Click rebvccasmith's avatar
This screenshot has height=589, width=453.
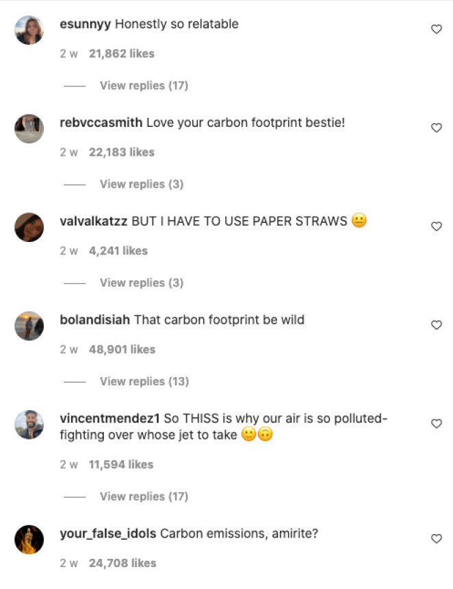click(29, 128)
